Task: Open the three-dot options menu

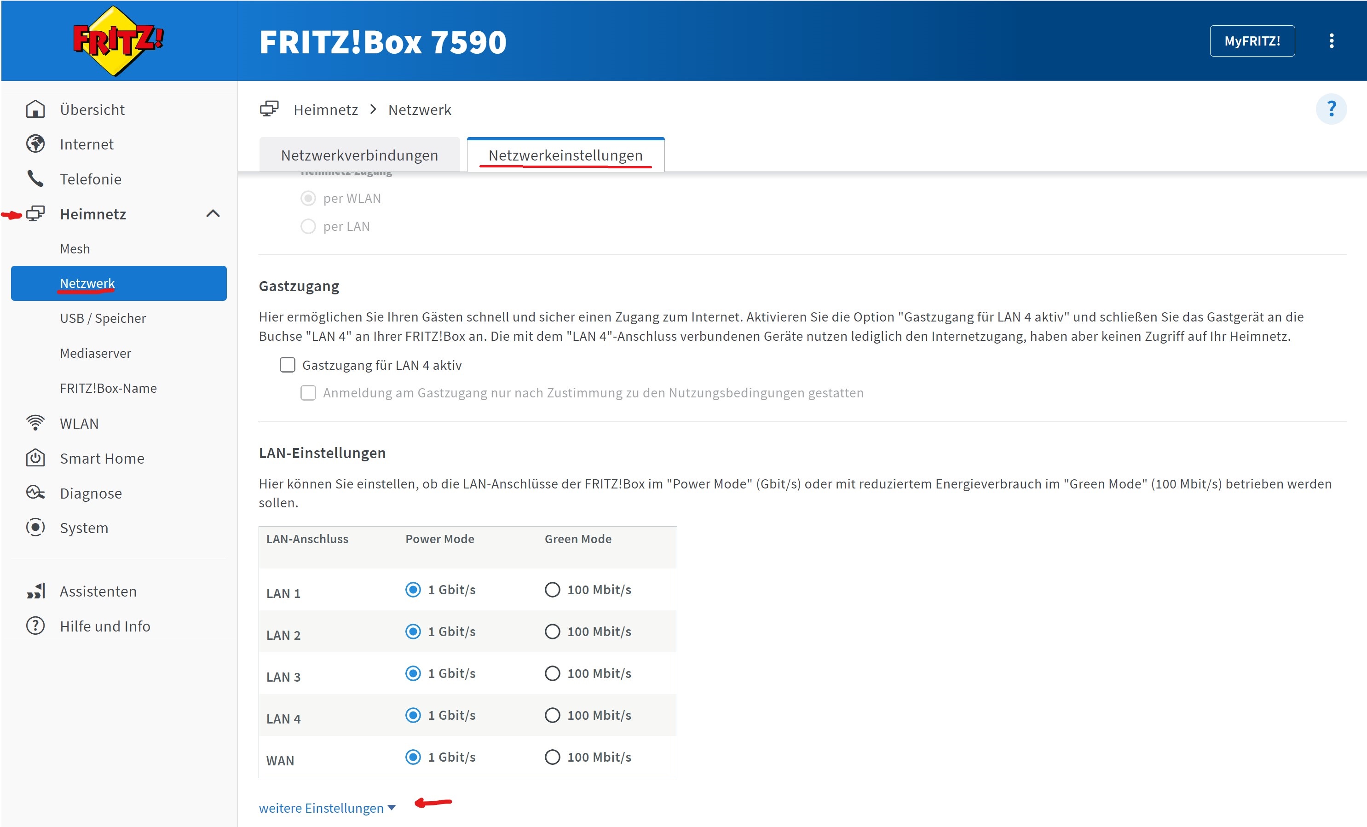Action: click(x=1331, y=40)
